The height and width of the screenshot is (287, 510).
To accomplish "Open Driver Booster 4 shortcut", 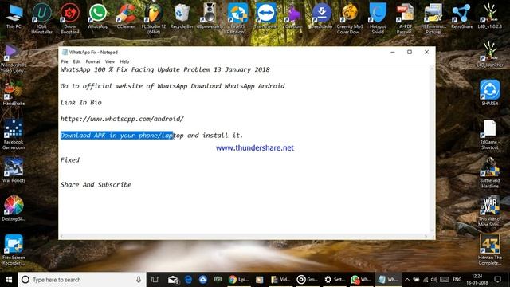I will click(70, 18).
